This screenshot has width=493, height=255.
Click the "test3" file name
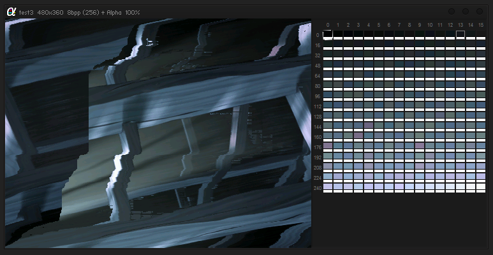(x=26, y=12)
